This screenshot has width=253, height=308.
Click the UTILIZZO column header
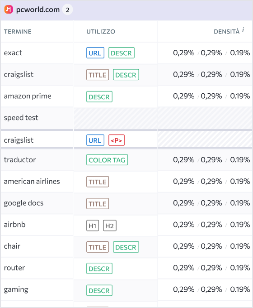tap(101, 32)
